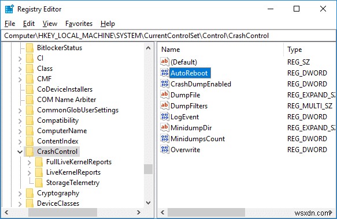Expand the ComputerName key
The width and height of the screenshot is (337, 219).
(x=20, y=131)
